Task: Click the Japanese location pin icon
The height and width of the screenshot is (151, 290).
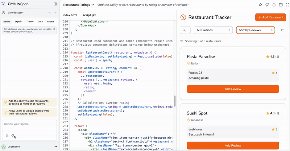Action: tap(188, 120)
